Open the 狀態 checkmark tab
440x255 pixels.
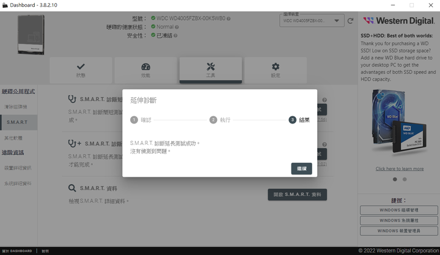click(81, 70)
